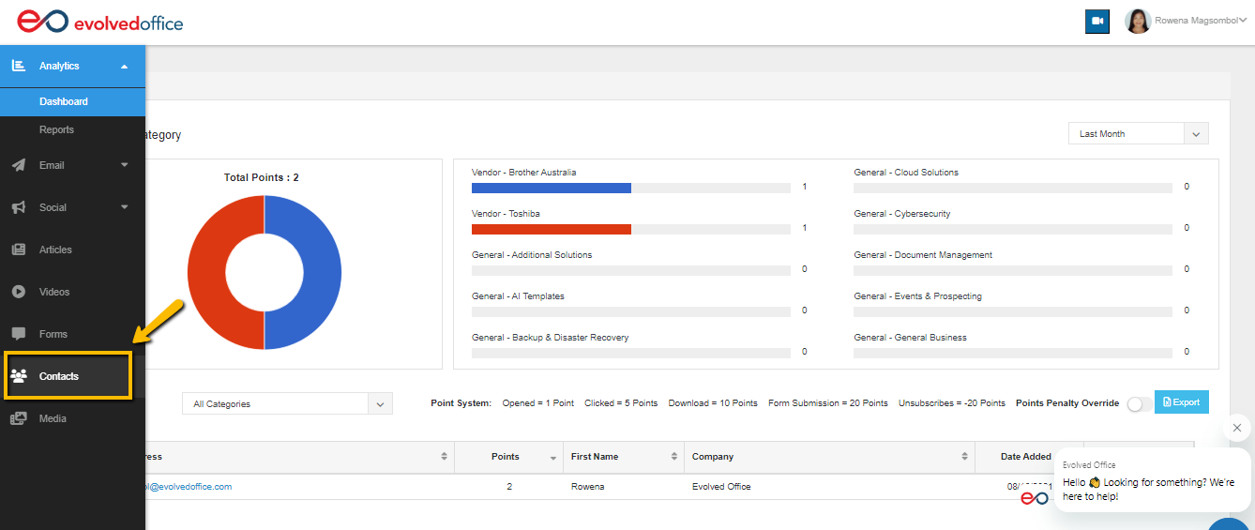The height and width of the screenshot is (530, 1255).
Task: Click the 'Evolved Office' company cell
Action: coord(721,487)
